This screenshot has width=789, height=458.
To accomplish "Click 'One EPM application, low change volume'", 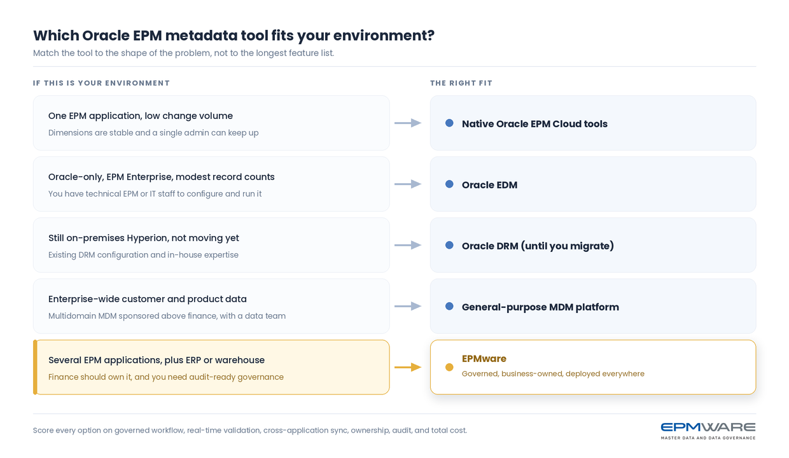I will coord(141,116).
